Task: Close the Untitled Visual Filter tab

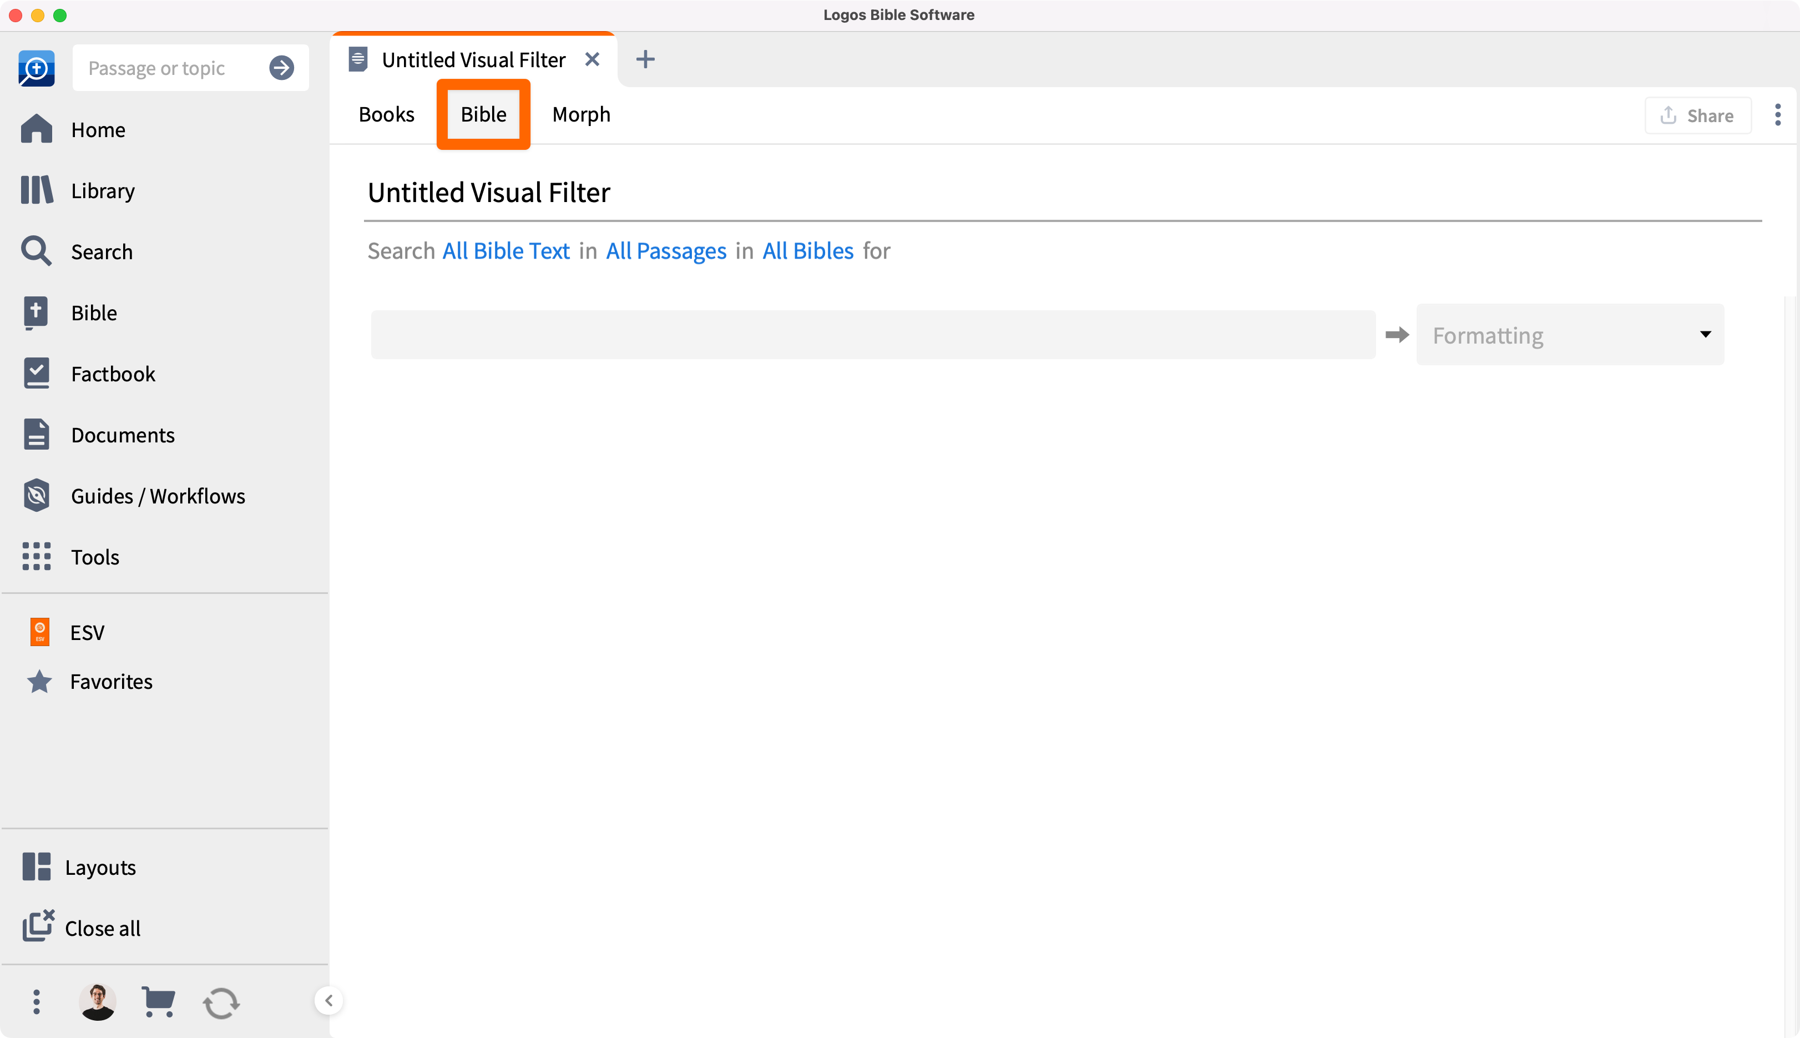Action: 591,59
